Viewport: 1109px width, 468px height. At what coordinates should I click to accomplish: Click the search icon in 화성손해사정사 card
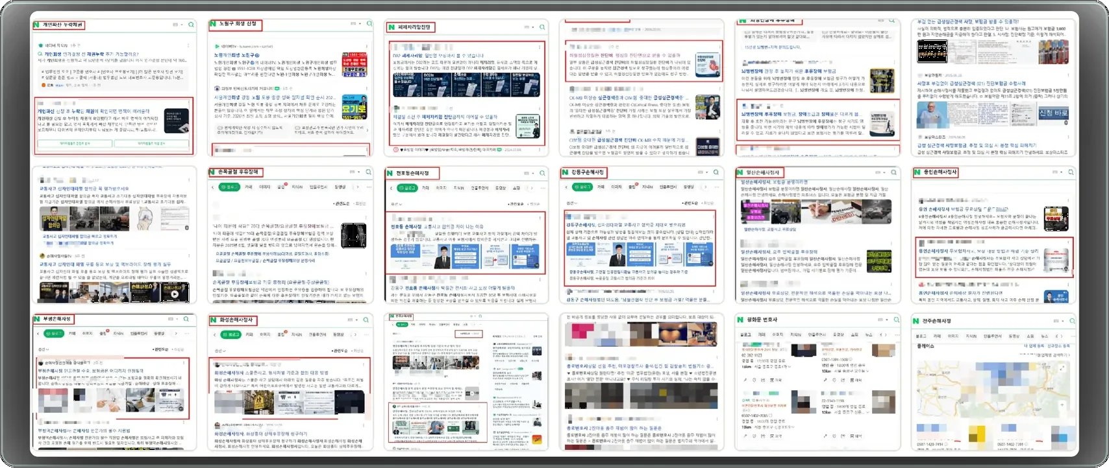(x=366, y=320)
